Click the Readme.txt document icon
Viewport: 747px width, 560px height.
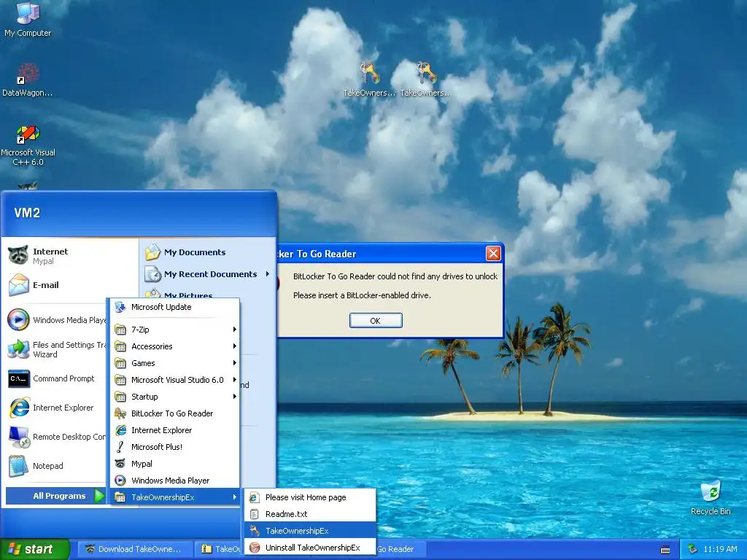coord(255,514)
